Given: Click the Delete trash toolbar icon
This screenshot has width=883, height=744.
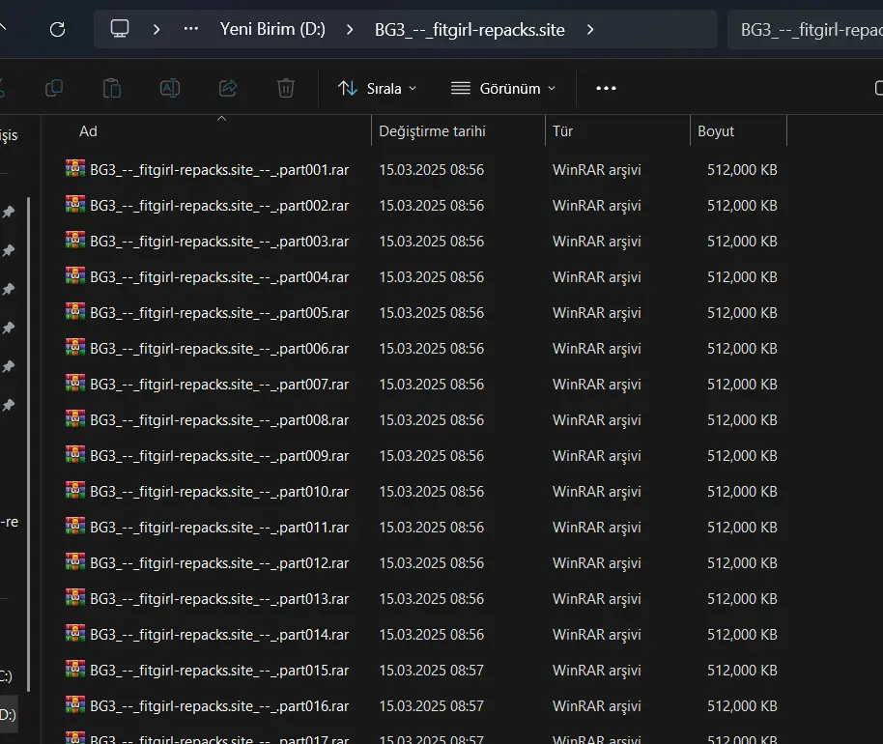Looking at the screenshot, I should click(286, 88).
